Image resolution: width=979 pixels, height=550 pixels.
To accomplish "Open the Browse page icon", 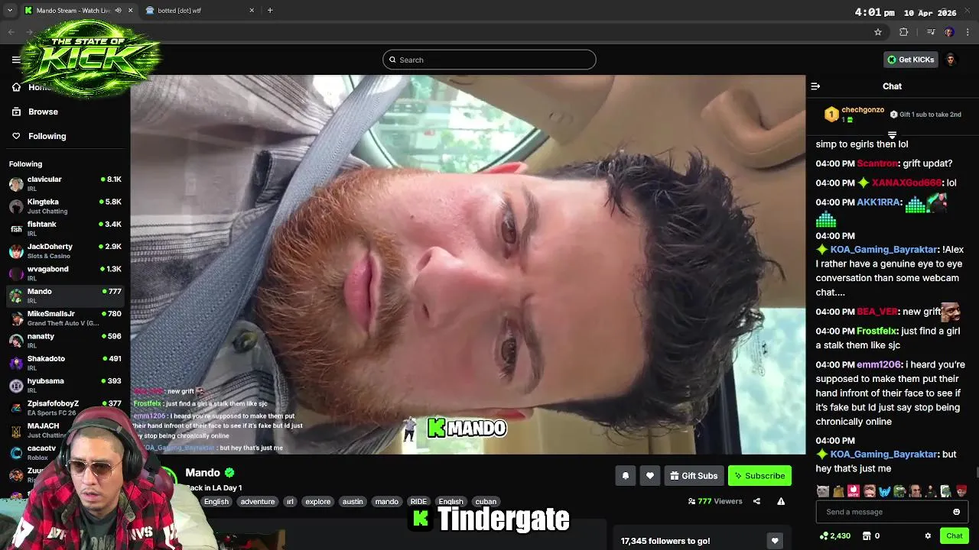I will pyautogui.click(x=16, y=112).
